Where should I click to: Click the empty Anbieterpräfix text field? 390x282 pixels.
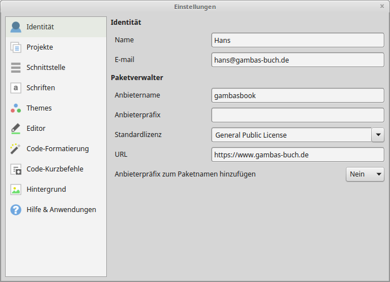[x=297, y=115]
